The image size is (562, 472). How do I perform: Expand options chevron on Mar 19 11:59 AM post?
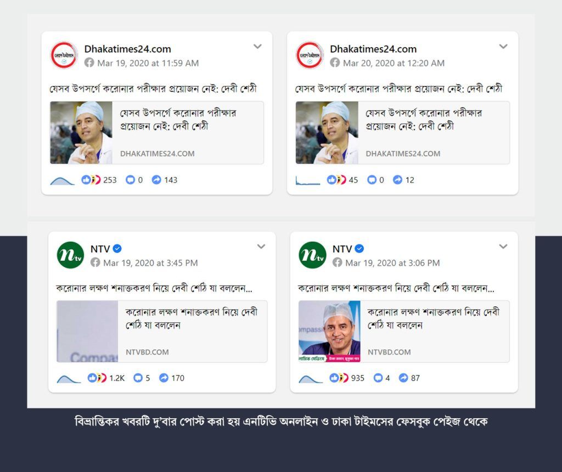coord(257,46)
